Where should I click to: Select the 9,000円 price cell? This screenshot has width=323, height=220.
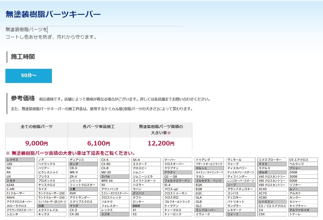(36, 144)
